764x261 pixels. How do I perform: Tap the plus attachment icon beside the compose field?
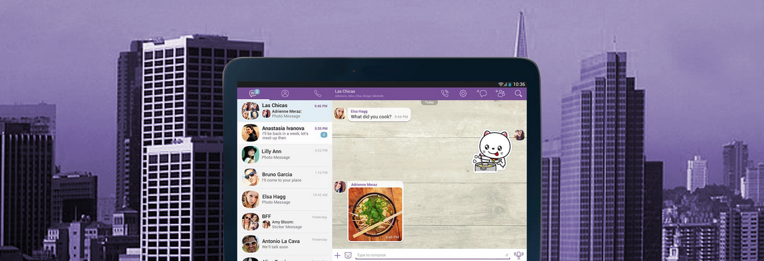tap(337, 255)
